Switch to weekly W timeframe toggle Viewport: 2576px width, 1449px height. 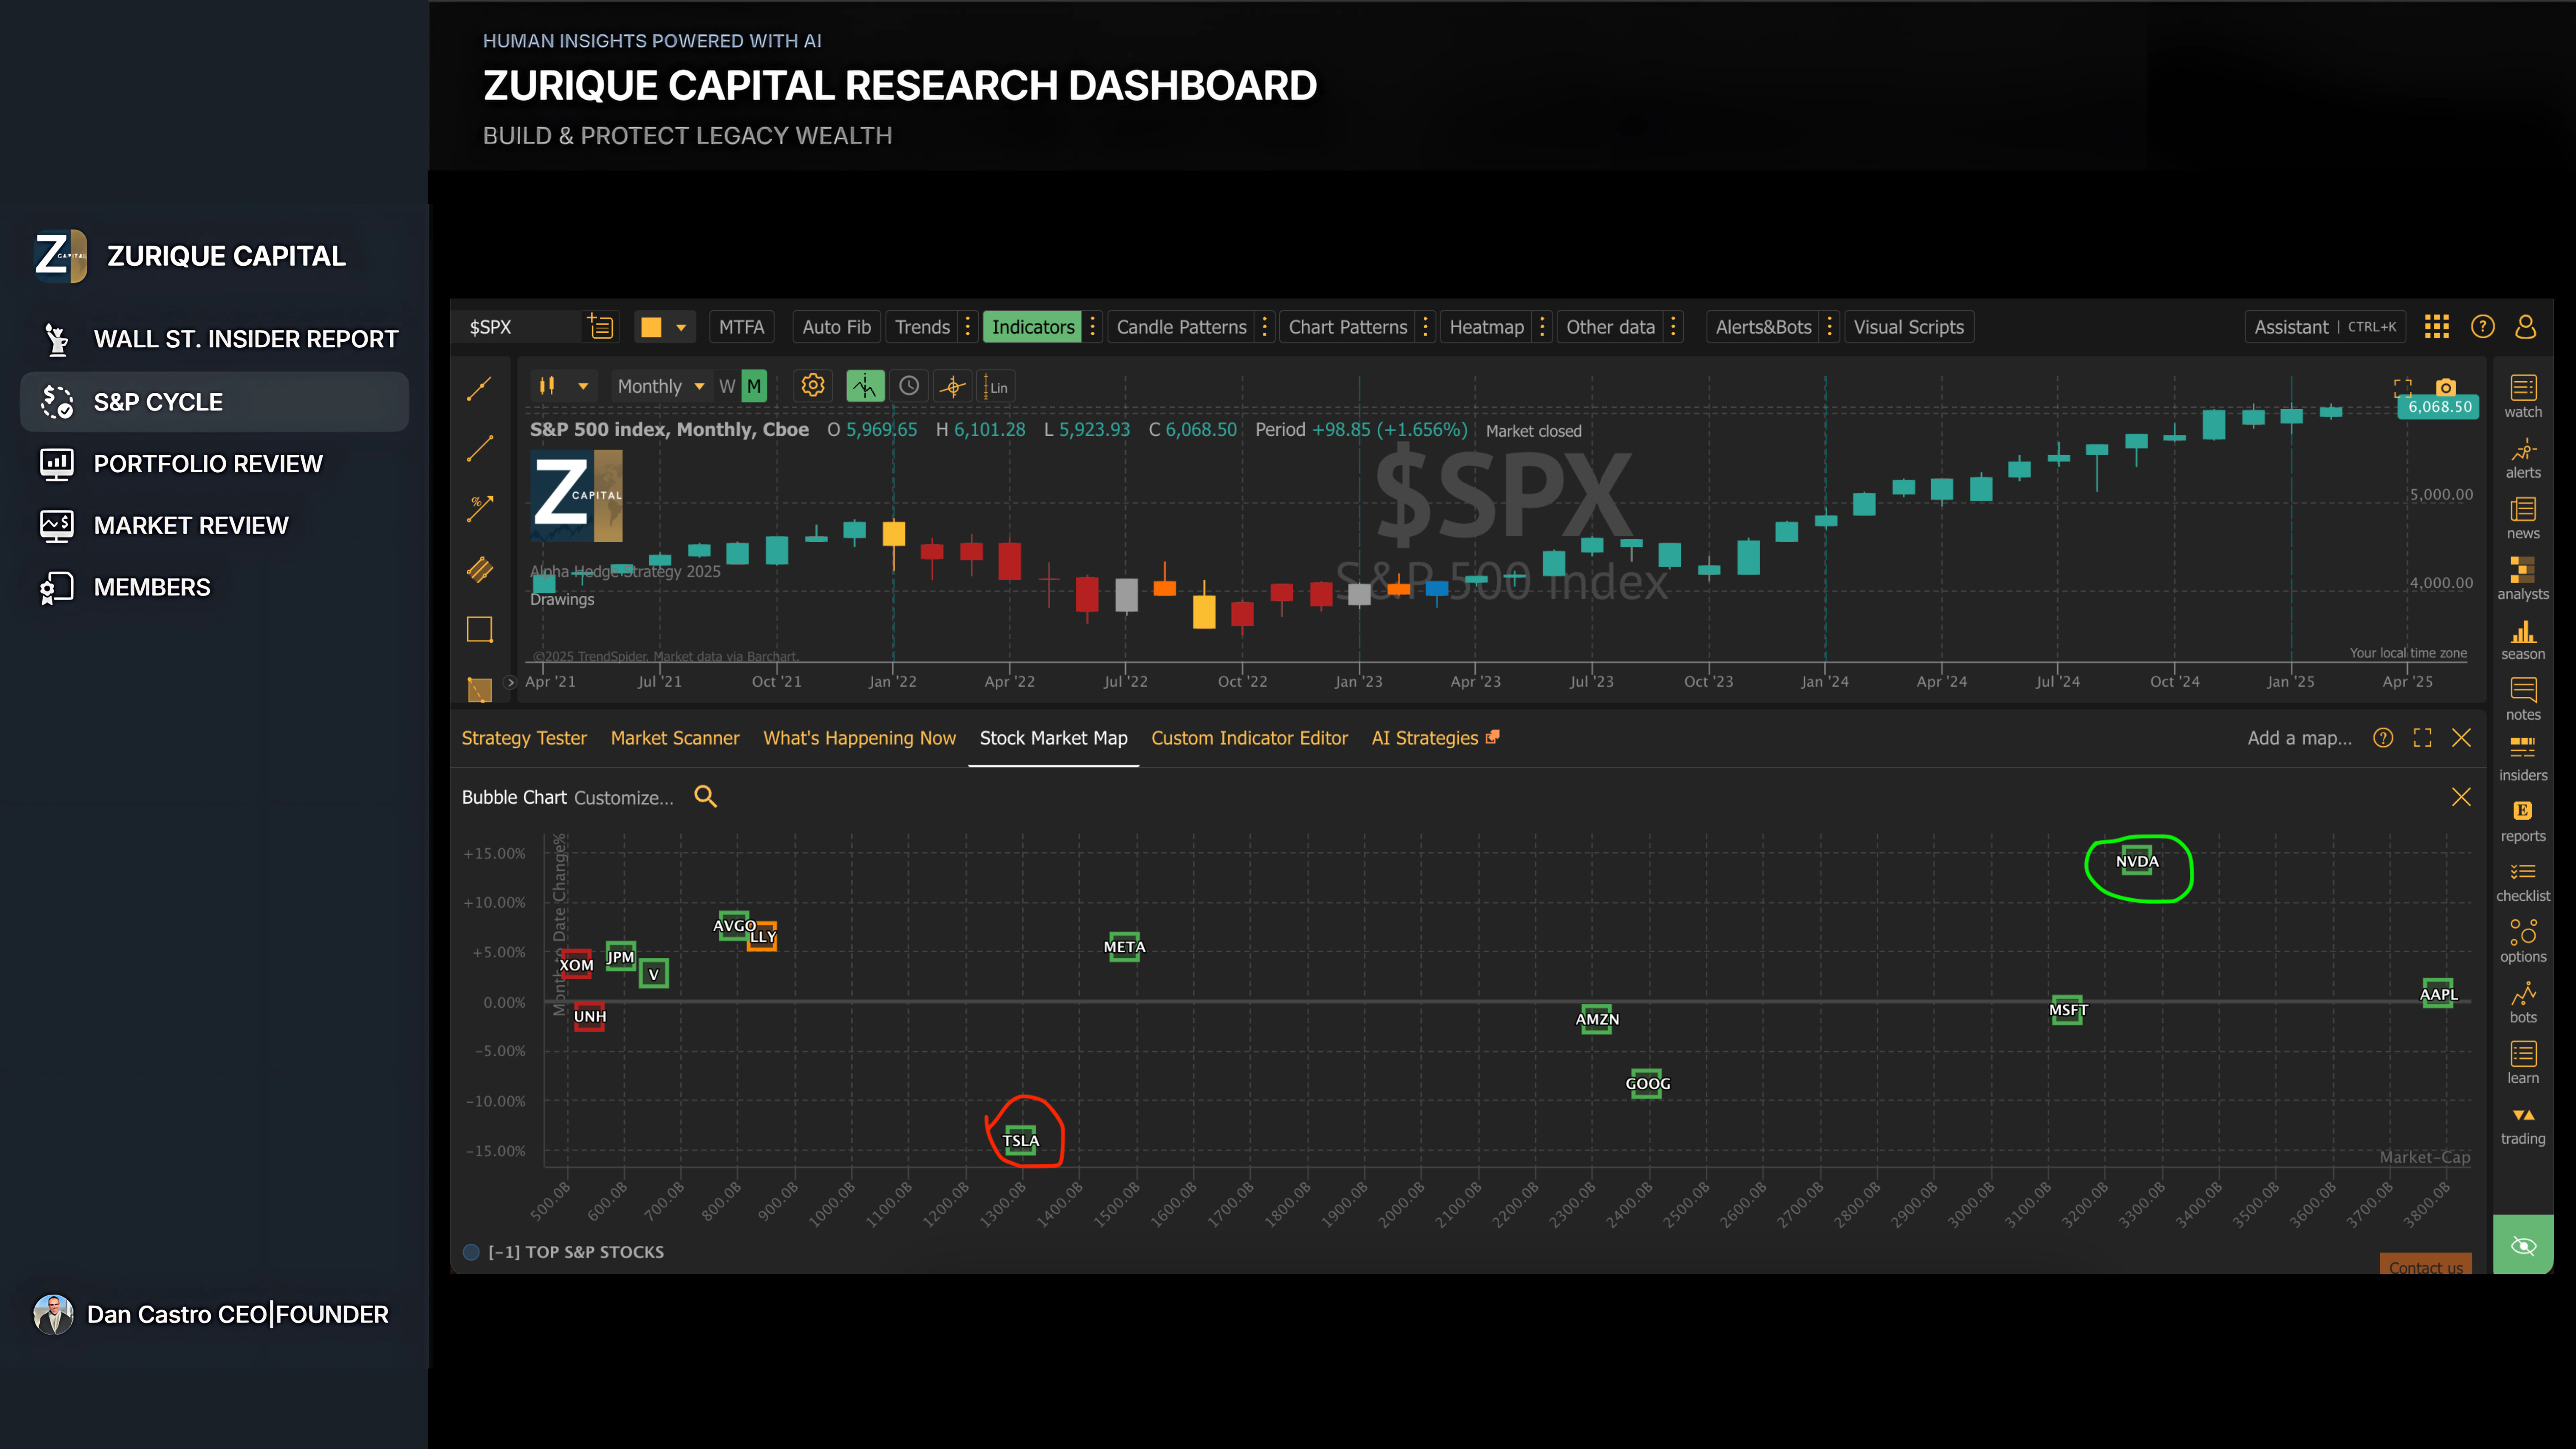click(x=727, y=386)
